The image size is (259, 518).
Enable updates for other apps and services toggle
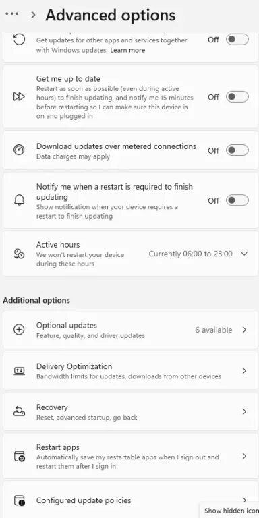coord(237,40)
